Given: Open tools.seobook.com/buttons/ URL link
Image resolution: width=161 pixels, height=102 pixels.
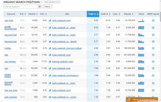Looking at the screenshot, I should pos(65,75).
